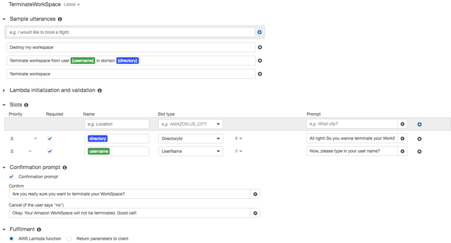The image size is (451, 243).
Task: Uncheck Required for directory slot
Action: (50, 138)
